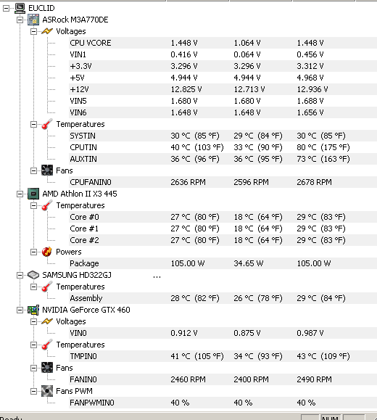Select the Package power row
377x420 pixels.
tap(223, 263)
